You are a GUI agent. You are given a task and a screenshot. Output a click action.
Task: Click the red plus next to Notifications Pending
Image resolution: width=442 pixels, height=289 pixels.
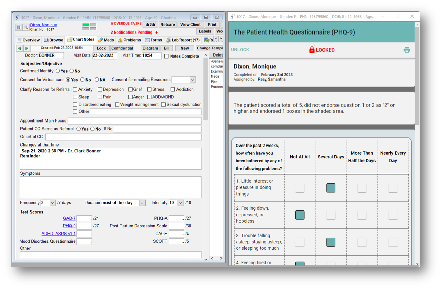[x=157, y=32]
